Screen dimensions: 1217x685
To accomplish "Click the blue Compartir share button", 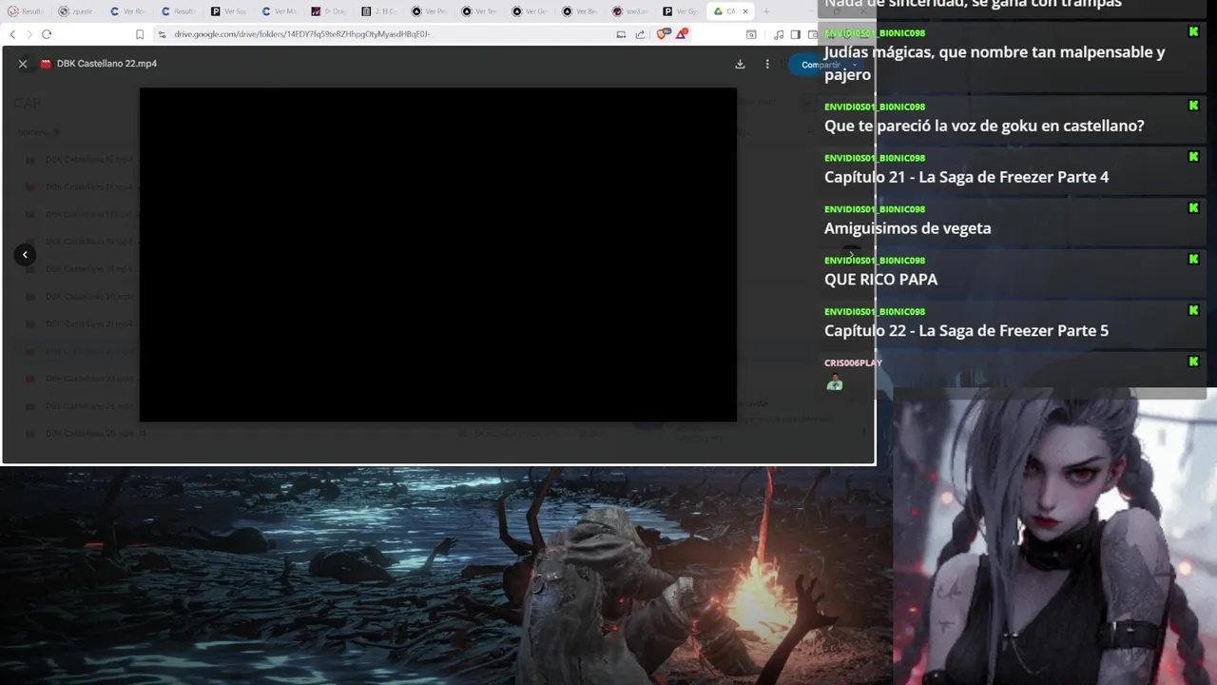I will [821, 65].
